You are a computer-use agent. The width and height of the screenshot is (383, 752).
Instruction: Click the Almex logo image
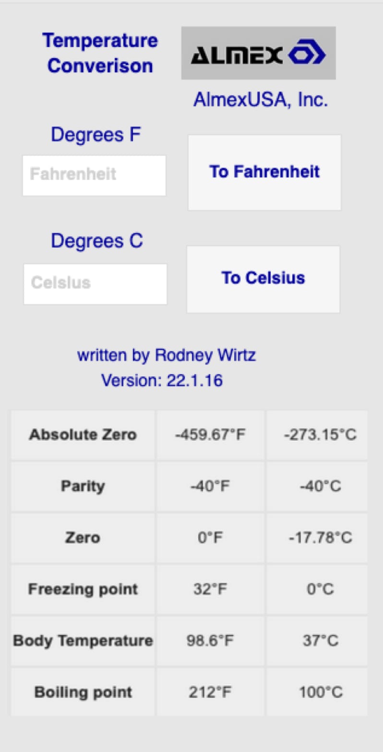pos(258,53)
